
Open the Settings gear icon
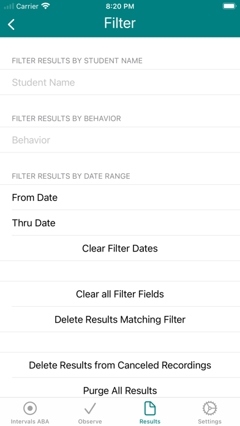click(x=209, y=408)
